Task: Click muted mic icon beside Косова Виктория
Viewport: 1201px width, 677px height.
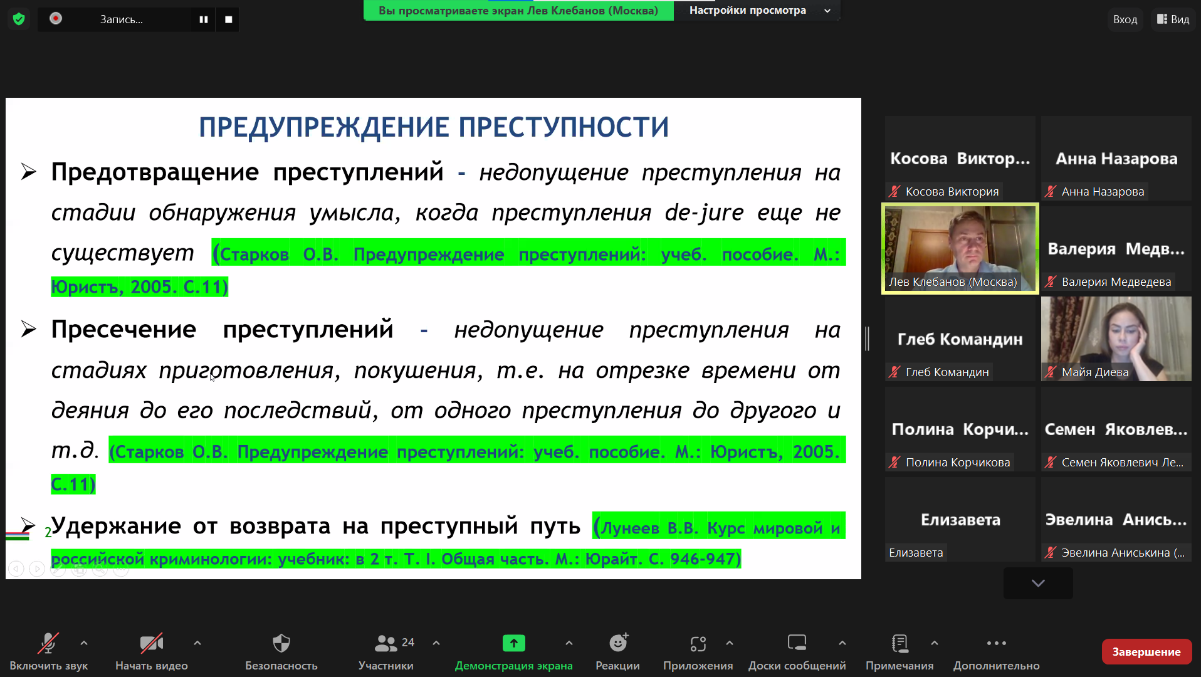Action: click(894, 192)
